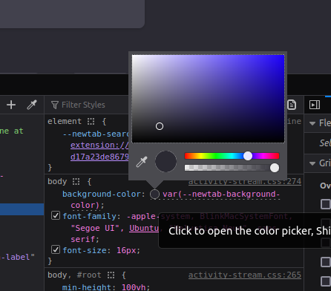Collapse the Gri… (Grid) section arrow
Viewport: 331px width, 291px height.
[312, 163]
